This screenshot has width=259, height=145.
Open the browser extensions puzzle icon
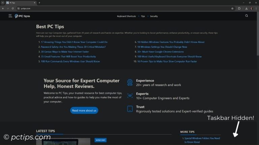(x=239, y=8)
